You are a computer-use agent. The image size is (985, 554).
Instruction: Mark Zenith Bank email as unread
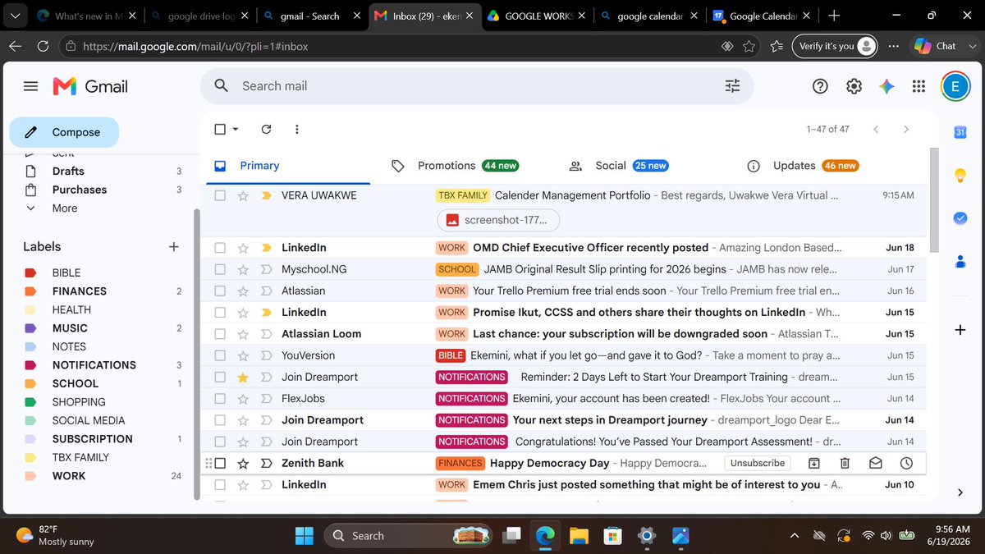click(876, 463)
